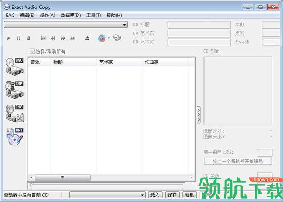Click the 作曲家 column header
Image resolution: width=283 pixels, height=202 pixels.
[x=166, y=62]
